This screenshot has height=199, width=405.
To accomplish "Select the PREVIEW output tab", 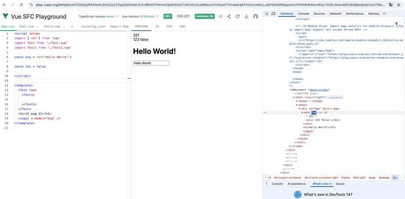I will 142,26.
